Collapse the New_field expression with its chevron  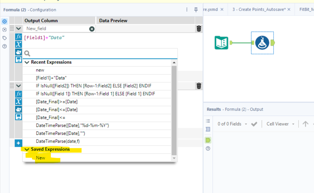19,29
